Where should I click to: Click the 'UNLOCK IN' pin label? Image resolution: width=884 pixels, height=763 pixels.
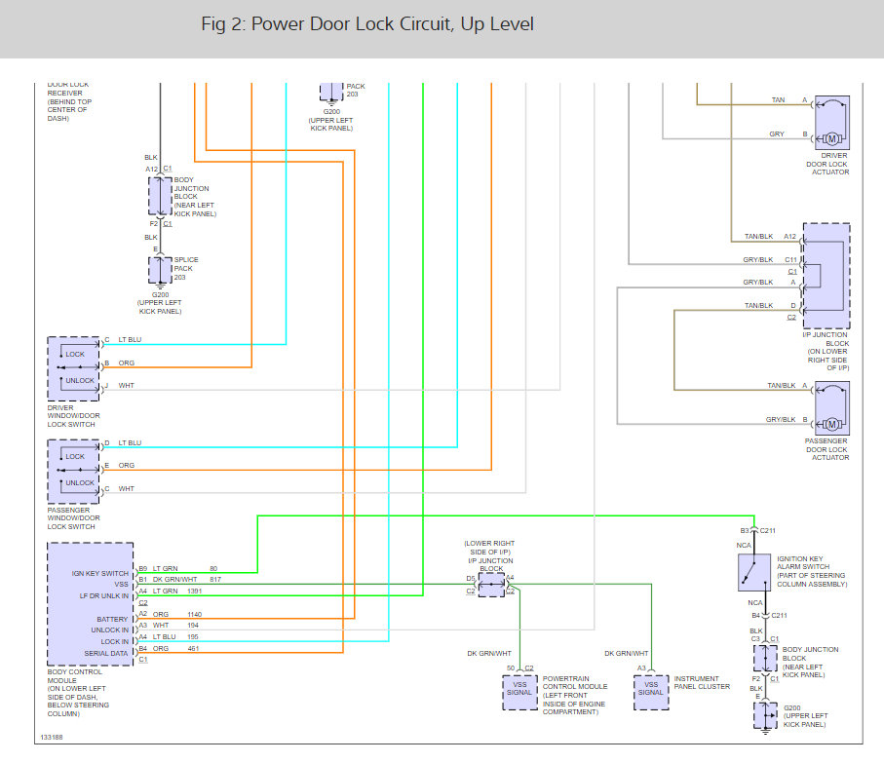point(110,630)
